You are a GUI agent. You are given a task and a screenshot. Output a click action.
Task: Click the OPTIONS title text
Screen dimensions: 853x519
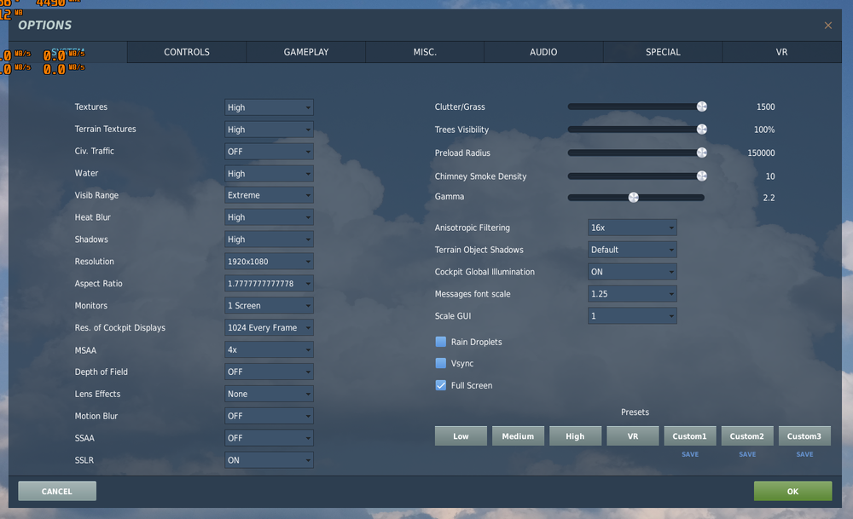pyautogui.click(x=44, y=25)
